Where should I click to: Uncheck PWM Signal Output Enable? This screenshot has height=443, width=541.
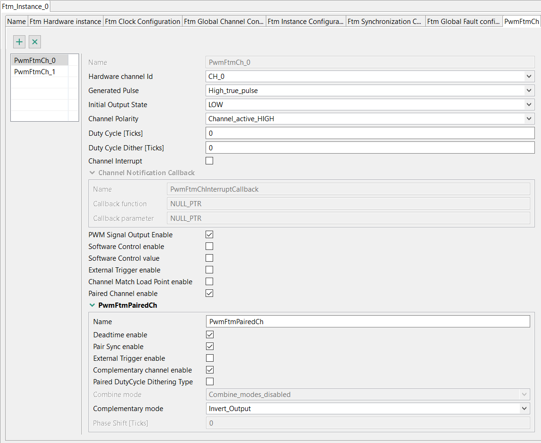pos(210,234)
